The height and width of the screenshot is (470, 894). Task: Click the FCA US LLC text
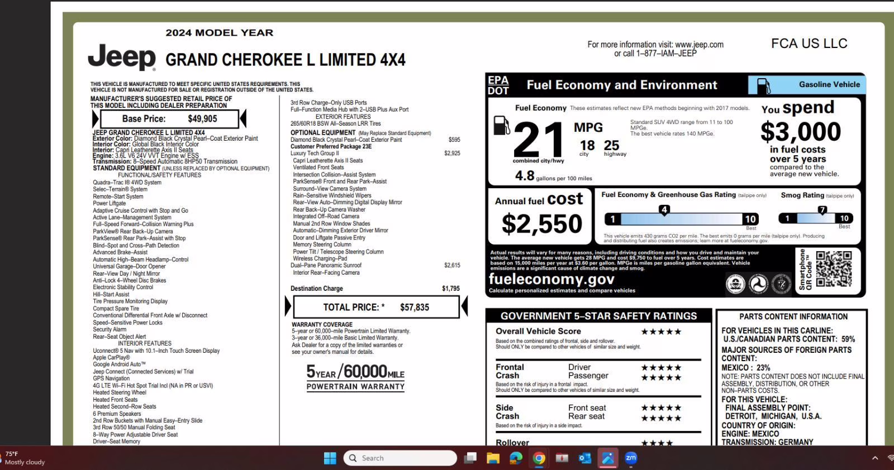click(x=809, y=44)
